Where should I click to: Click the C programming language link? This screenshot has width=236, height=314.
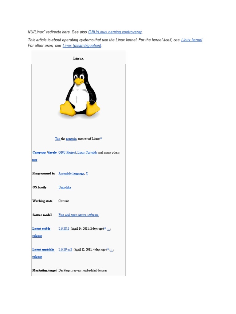coord(87,174)
